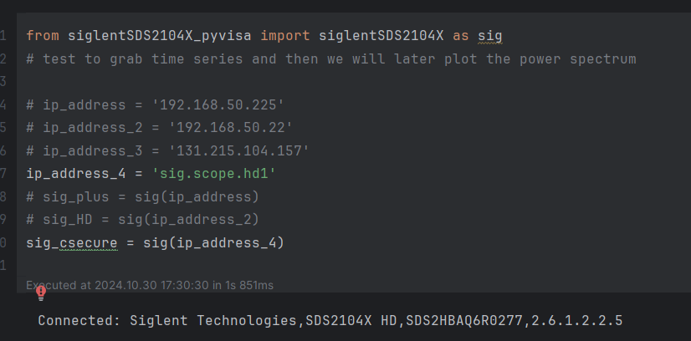Place cursor on 'sig' alias with squiggle
The width and height of the screenshot is (691, 341).
coord(490,36)
